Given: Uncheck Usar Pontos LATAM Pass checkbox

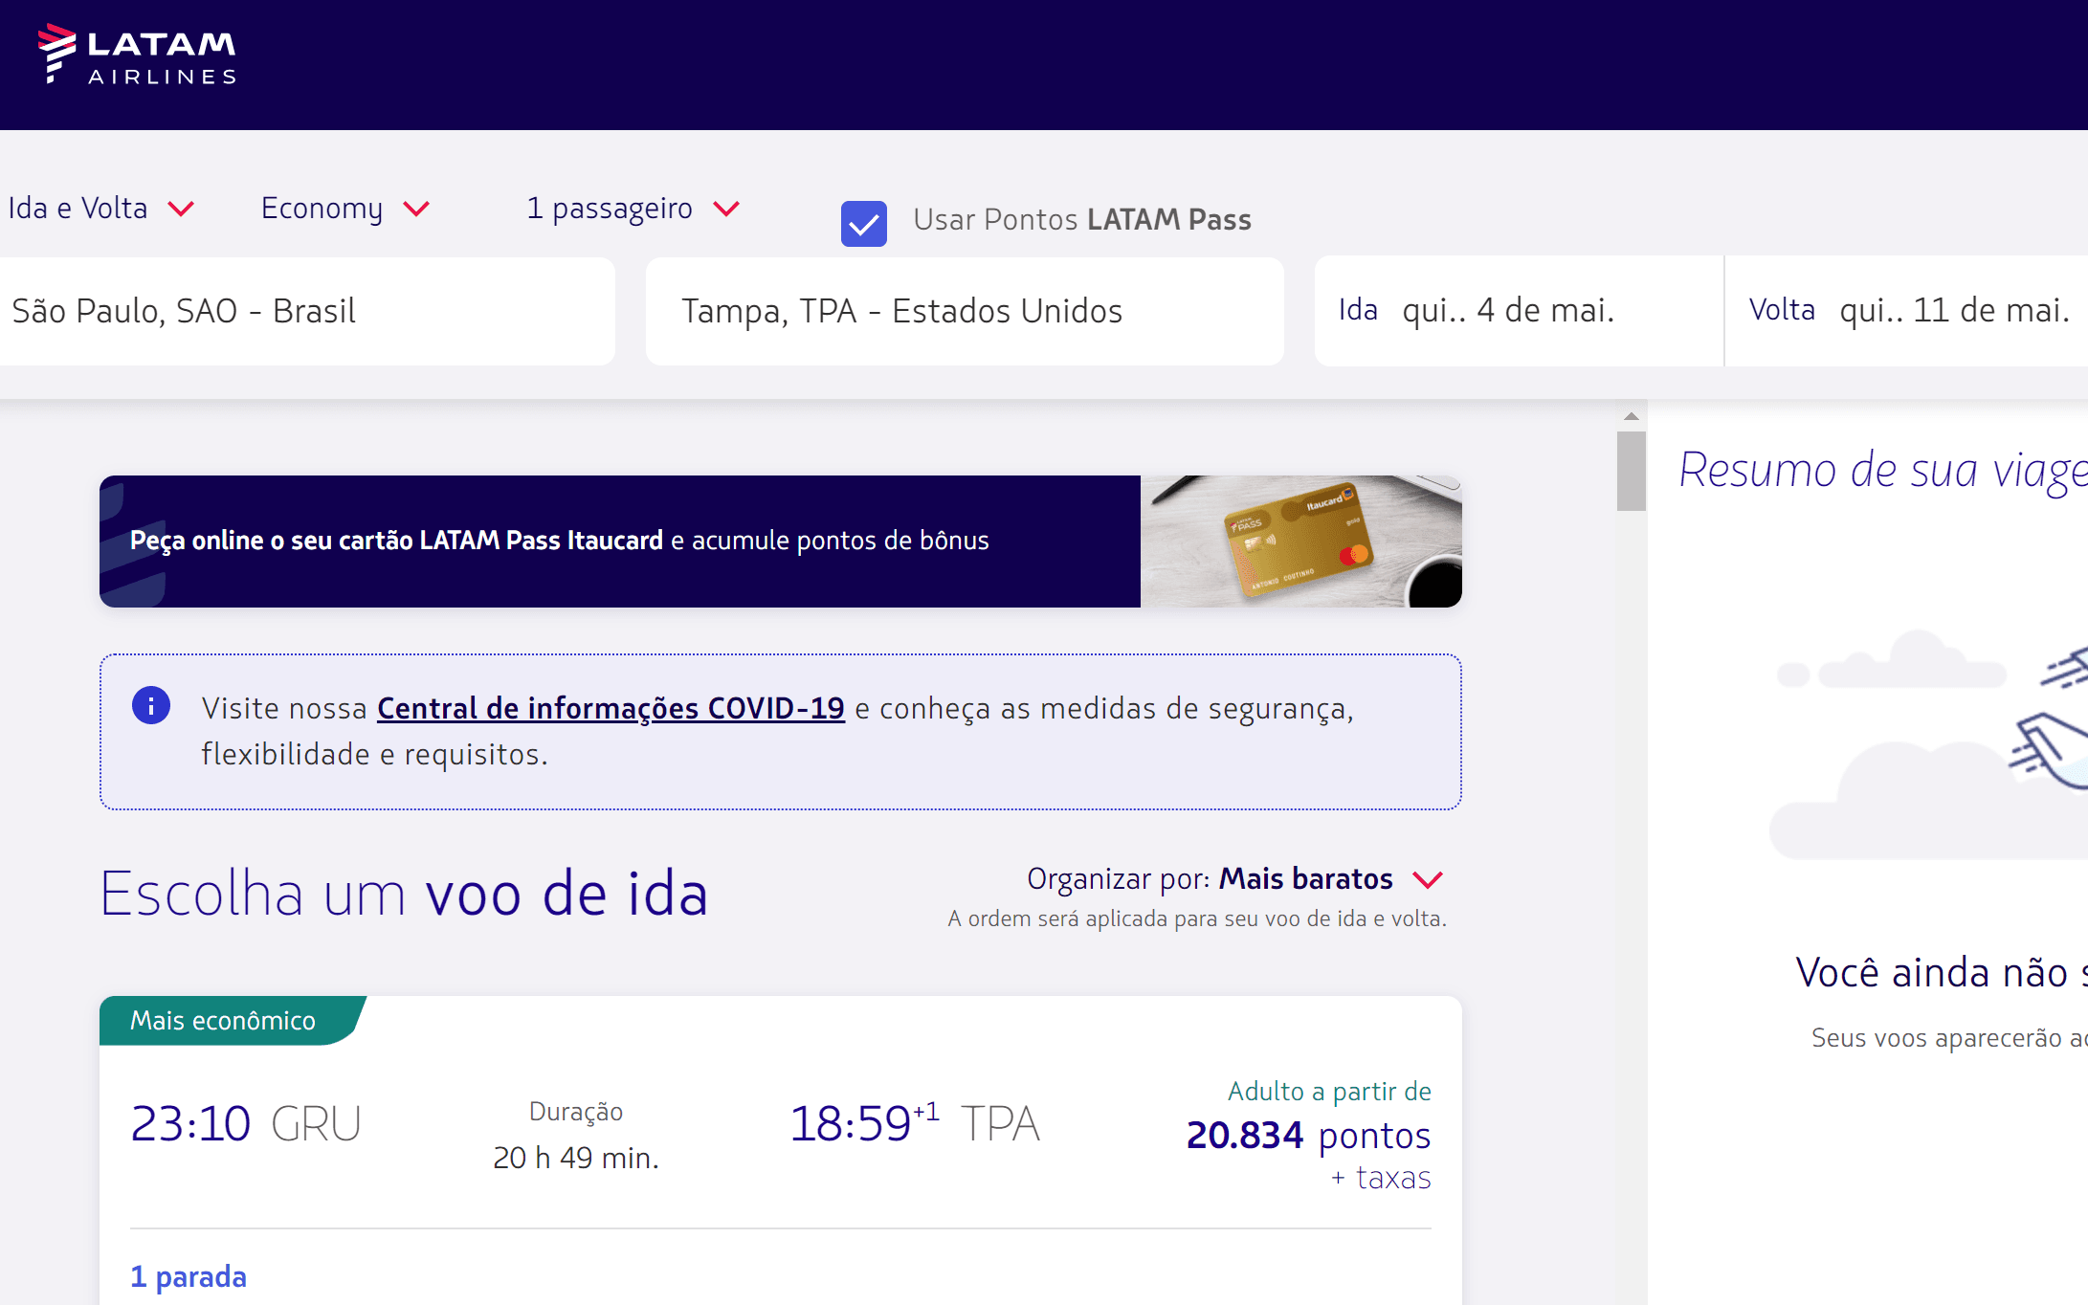Looking at the screenshot, I should (x=863, y=224).
